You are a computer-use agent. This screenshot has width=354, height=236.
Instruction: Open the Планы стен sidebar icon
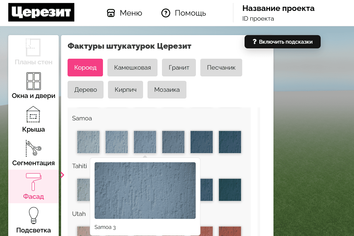[33, 47]
